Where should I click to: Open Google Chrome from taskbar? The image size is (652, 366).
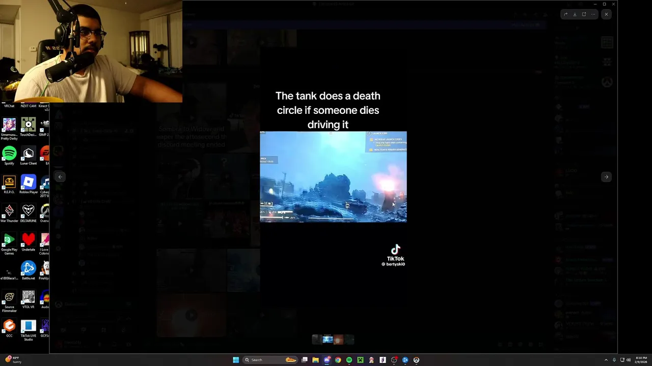tap(338, 360)
